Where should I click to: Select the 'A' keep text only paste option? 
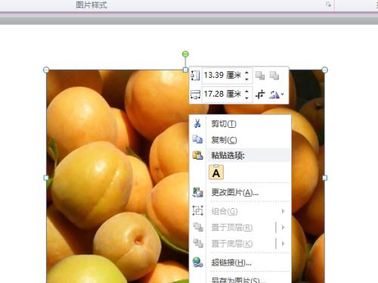click(216, 173)
